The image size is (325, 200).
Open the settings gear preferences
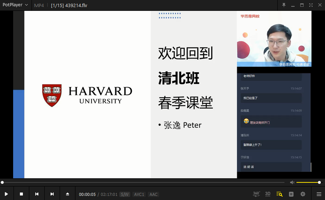coord(303,194)
